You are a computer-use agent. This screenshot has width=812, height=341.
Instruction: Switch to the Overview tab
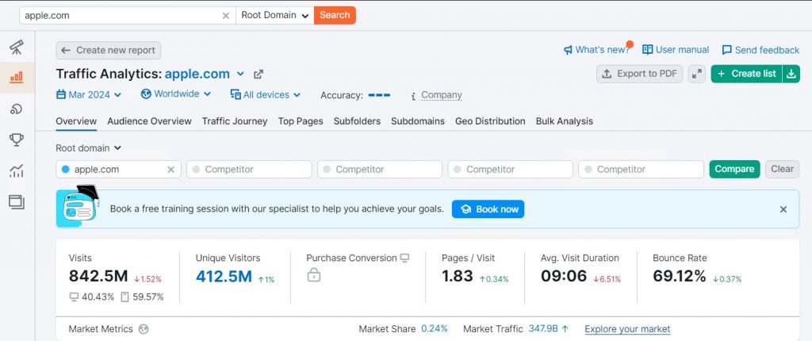coord(76,121)
